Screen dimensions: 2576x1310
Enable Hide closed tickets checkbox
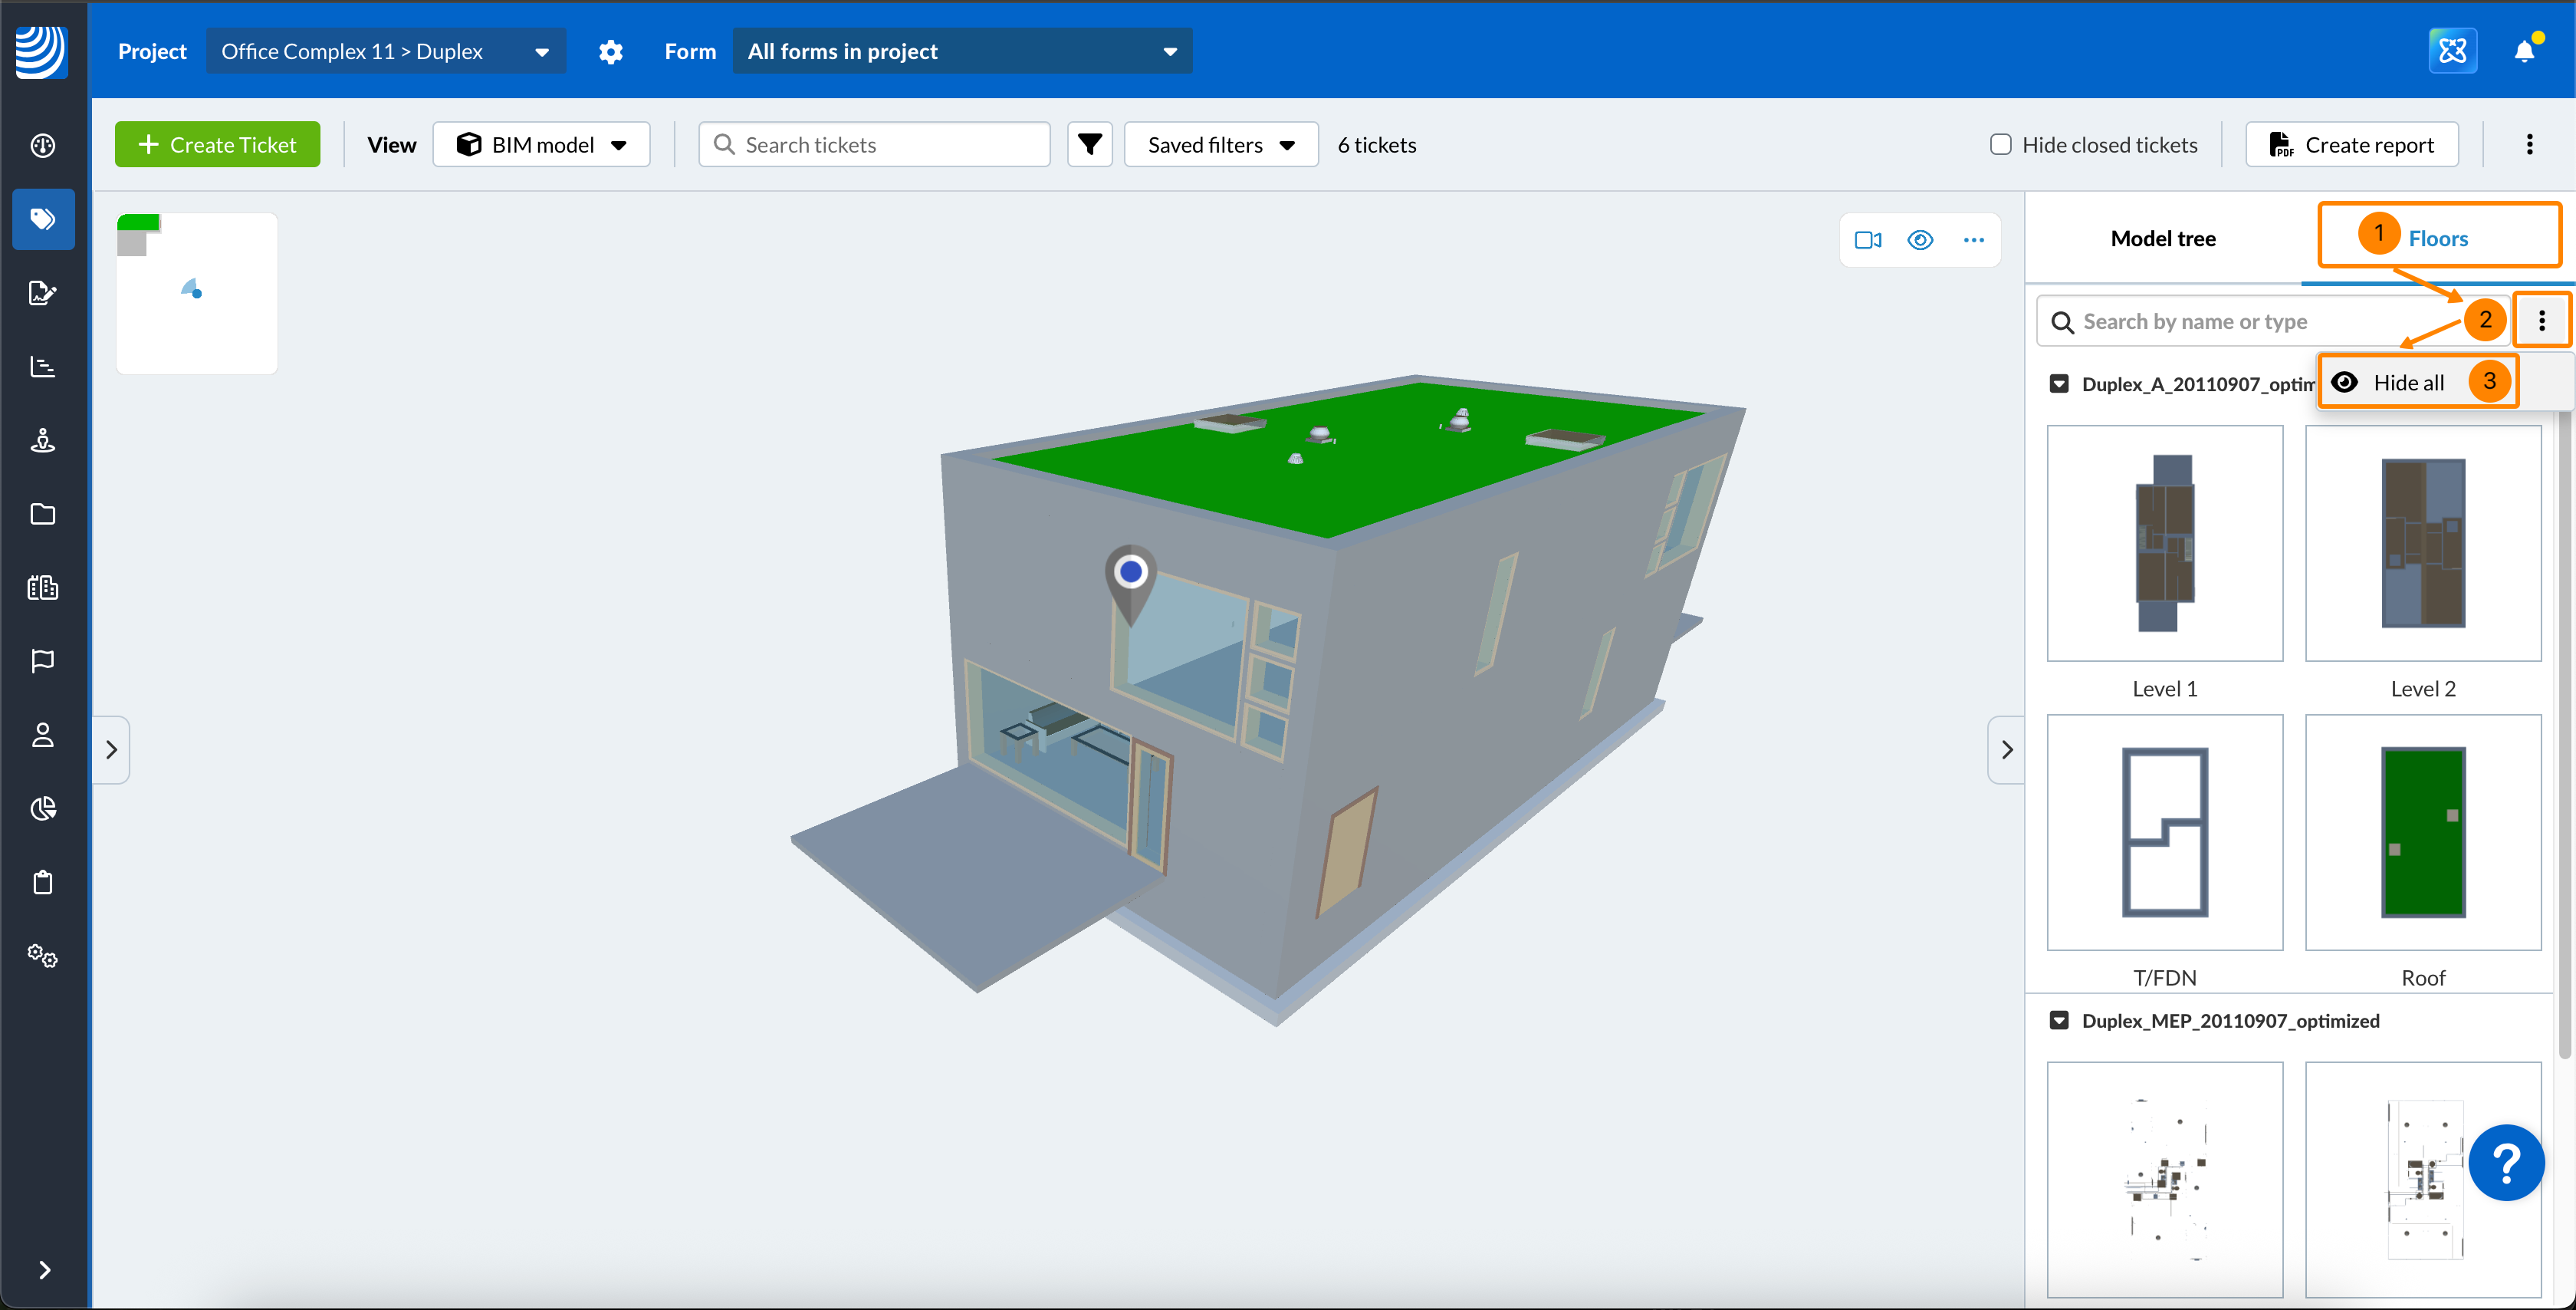pyautogui.click(x=2000, y=145)
